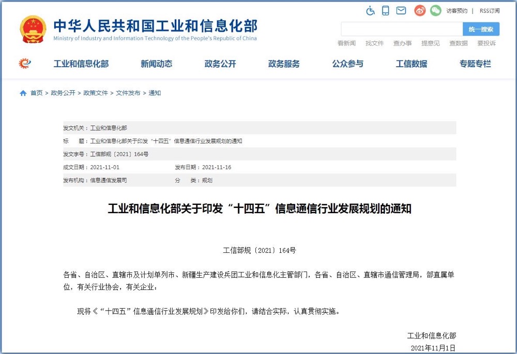Screen dimensions: 517x354
Task: Go to 工信数据 navigation item
Action: click(x=412, y=64)
